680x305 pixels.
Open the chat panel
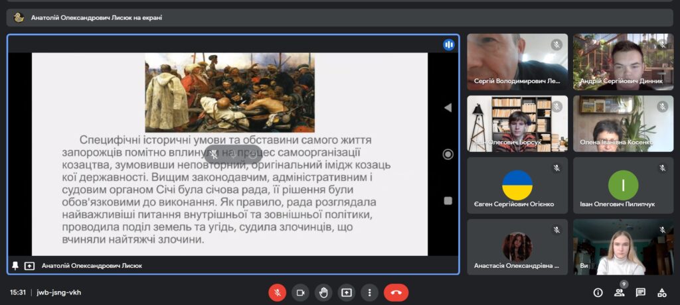coord(640,292)
